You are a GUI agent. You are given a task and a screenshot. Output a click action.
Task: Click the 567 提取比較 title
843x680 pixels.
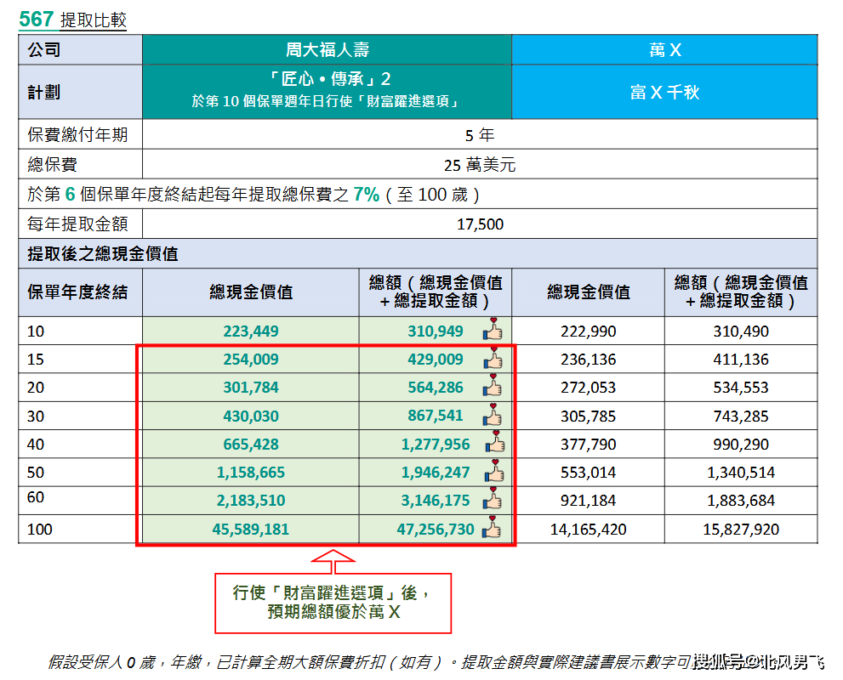click(x=72, y=20)
